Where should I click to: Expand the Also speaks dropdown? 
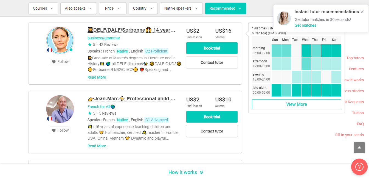coord(78,8)
